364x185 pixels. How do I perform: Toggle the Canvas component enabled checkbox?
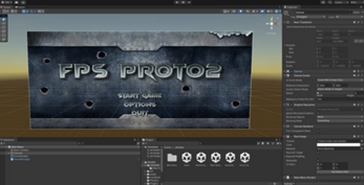292,72
